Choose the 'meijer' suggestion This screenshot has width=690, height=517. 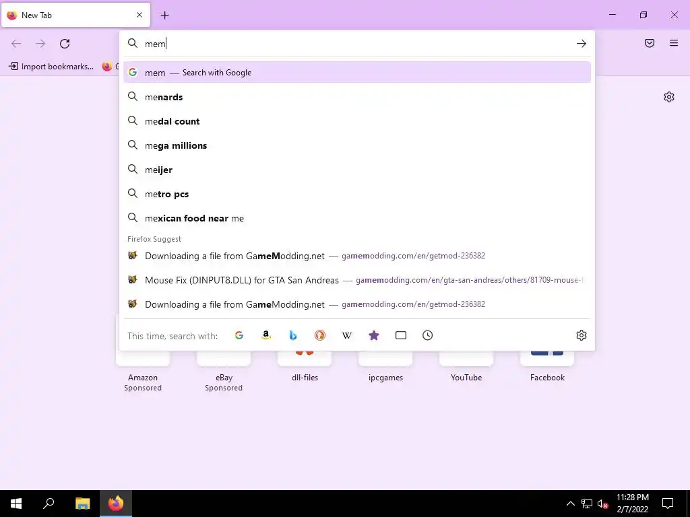pos(357,170)
